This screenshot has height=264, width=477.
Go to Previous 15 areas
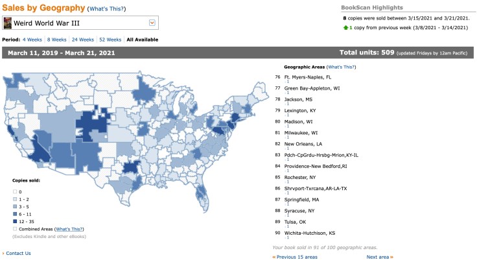tap(296, 257)
